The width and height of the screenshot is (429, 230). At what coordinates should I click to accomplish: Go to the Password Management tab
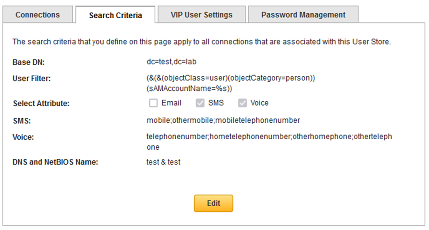click(303, 15)
